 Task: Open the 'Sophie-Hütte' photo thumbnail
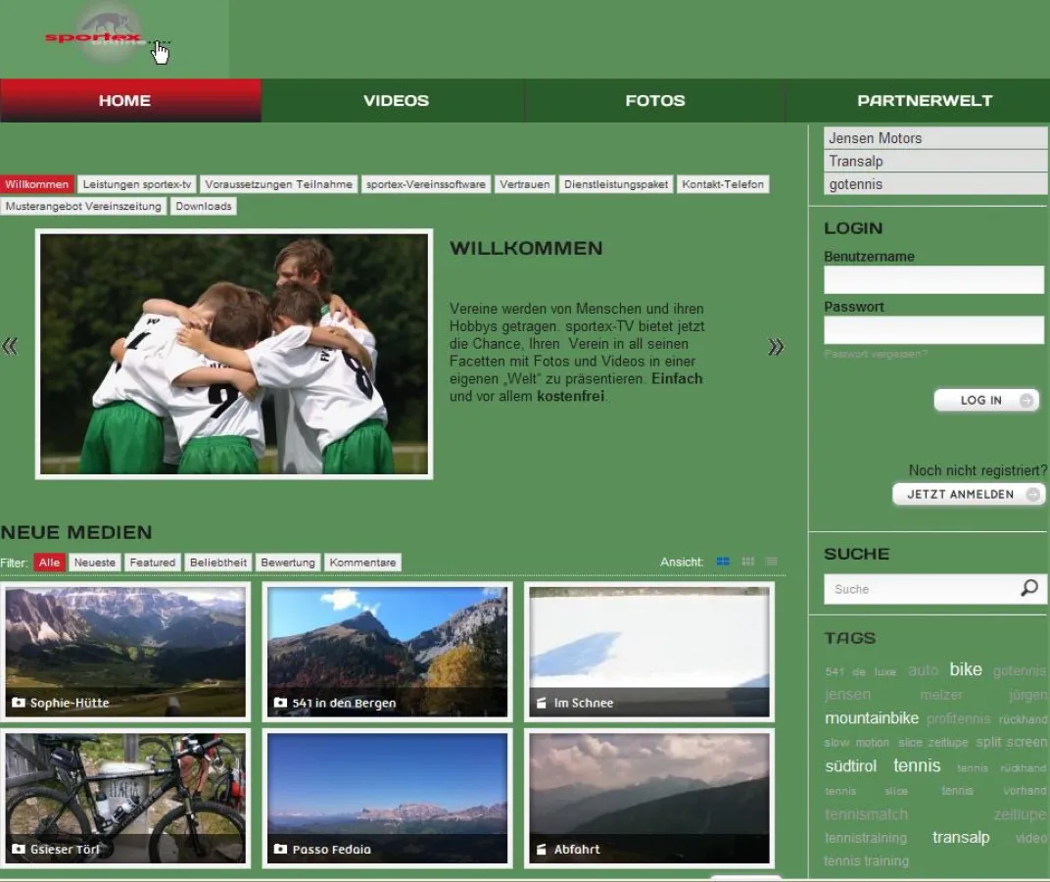tap(125, 650)
